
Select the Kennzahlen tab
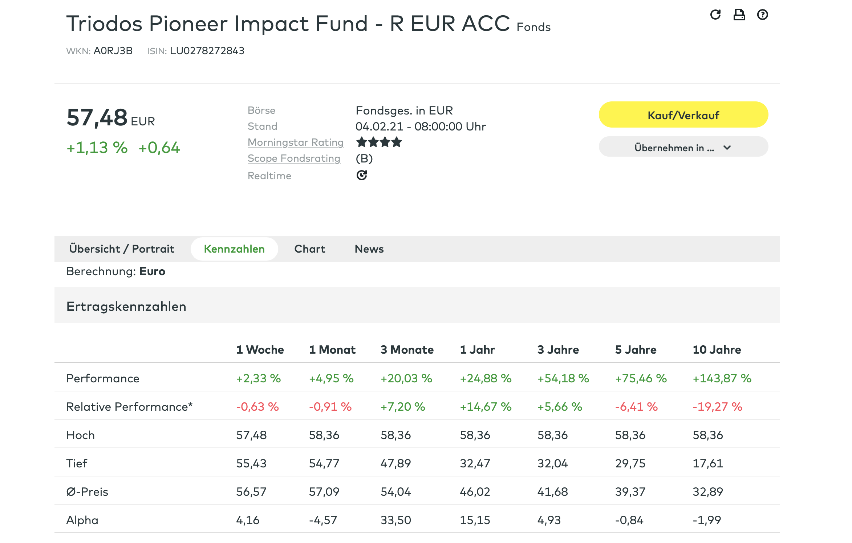pos(234,249)
